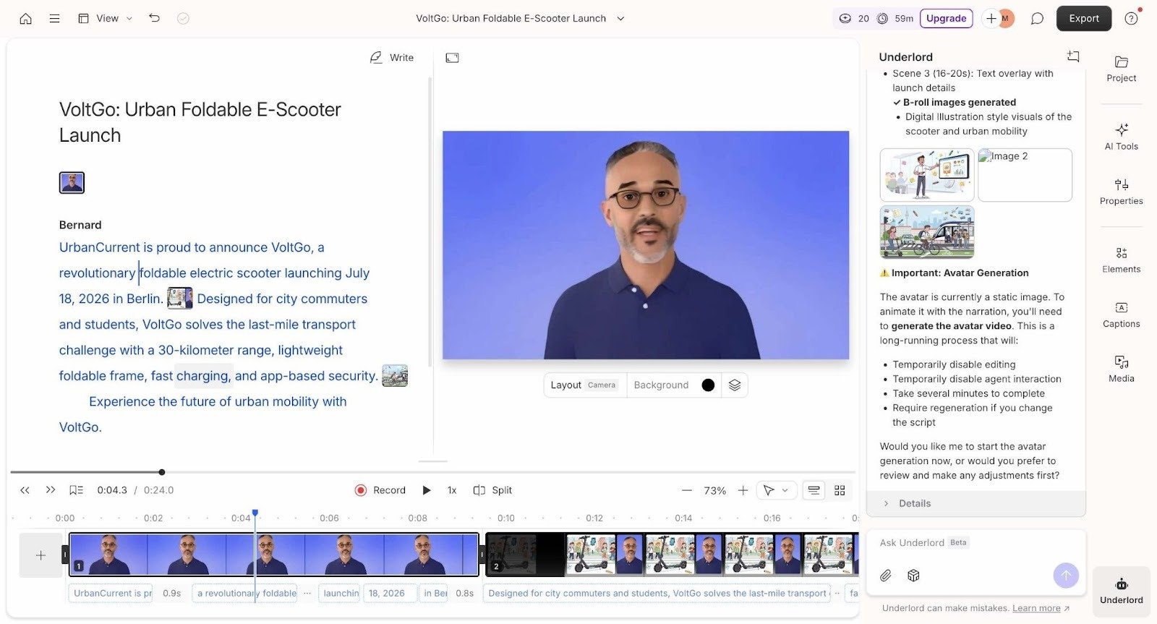Click the speaker avatar thumbnail in script
The width and height of the screenshot is (1157, 624).
(x=72, y=182)
